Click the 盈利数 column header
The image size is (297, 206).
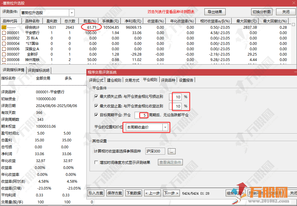point(52,21)
